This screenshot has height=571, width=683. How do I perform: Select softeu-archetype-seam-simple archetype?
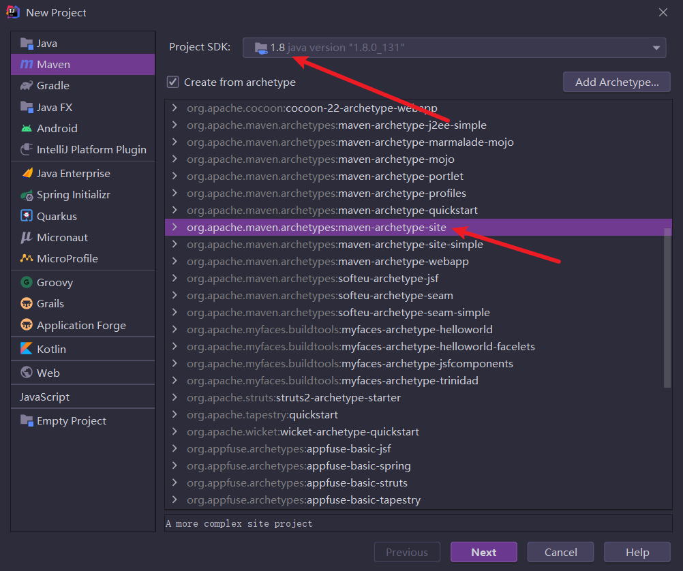[x=418, y=312]
